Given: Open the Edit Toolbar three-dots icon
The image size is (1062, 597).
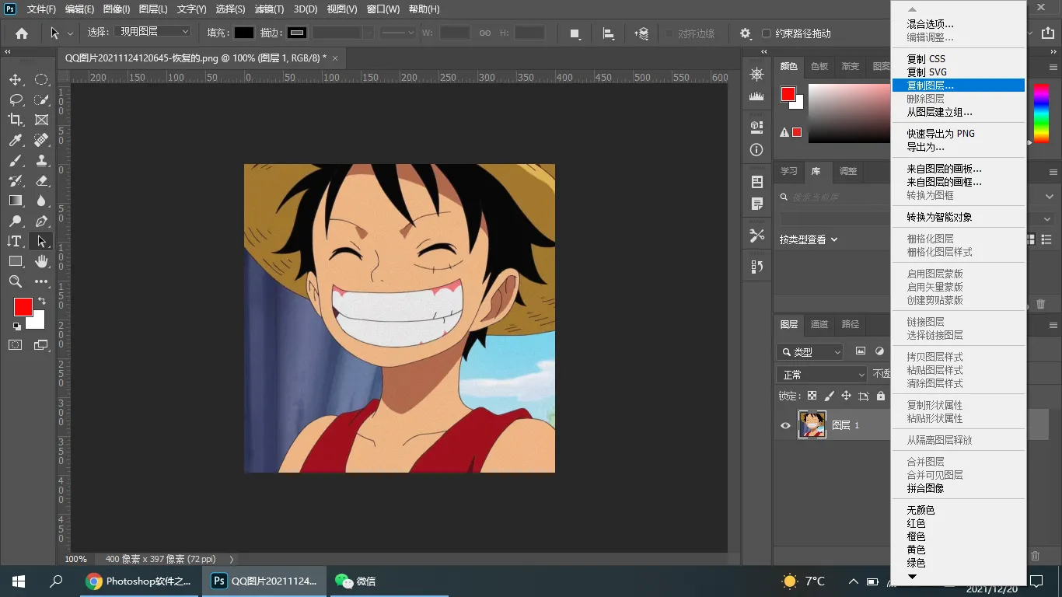Looking at the screenshot, I should point(41,281).
